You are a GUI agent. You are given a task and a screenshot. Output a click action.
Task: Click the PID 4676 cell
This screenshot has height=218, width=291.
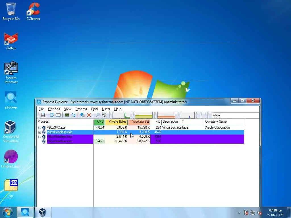tap(158, 132)
